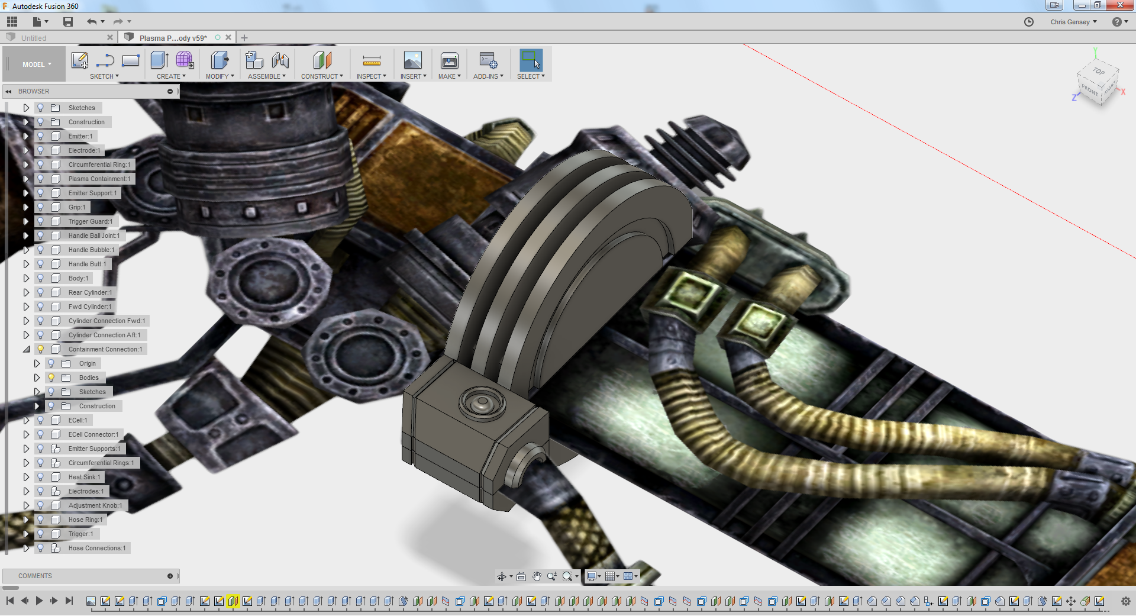Click the Save disk icon
This screenshot has width=1136, height=616.
68,22
